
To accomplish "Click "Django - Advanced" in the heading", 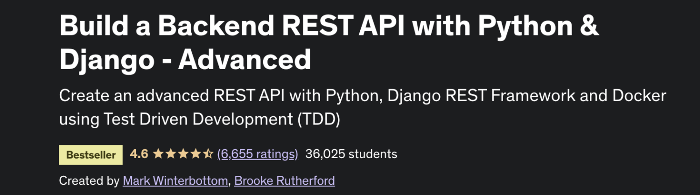I will (x=185, y=60).
